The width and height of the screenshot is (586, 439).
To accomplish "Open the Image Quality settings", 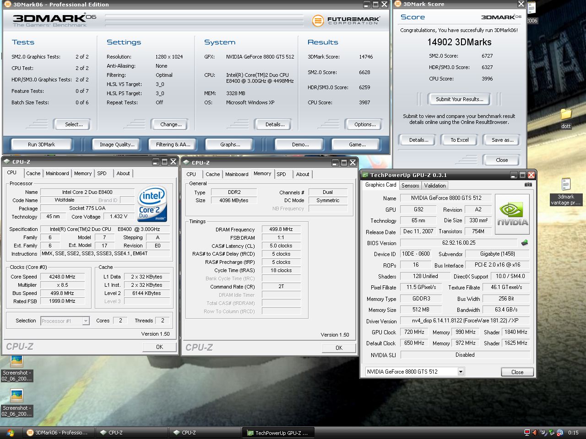I will click(x=117, y=145).
